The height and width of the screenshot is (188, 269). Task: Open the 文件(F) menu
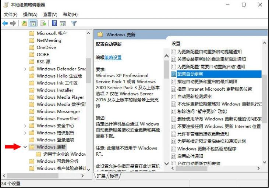pyautogui.click(x=11, y=14)
